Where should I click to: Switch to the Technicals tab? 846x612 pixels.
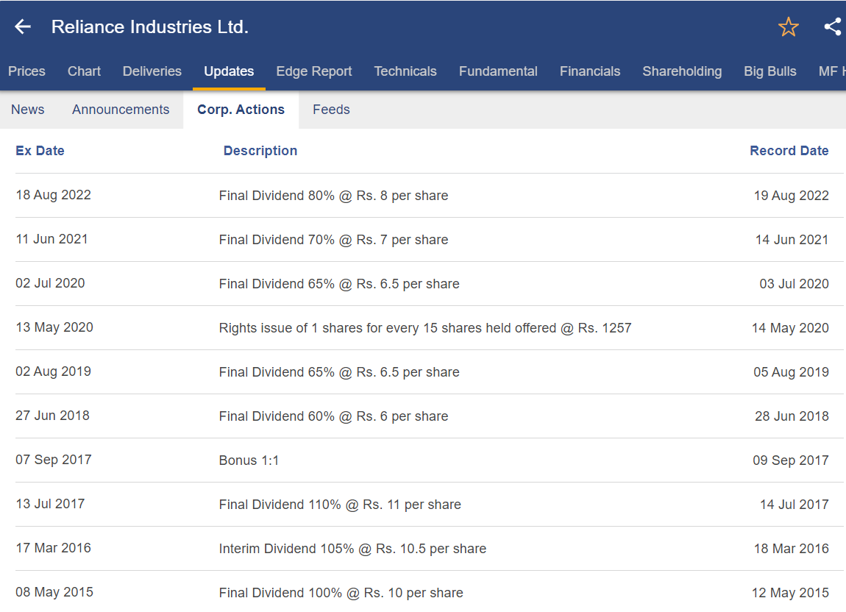pos(405,71)
